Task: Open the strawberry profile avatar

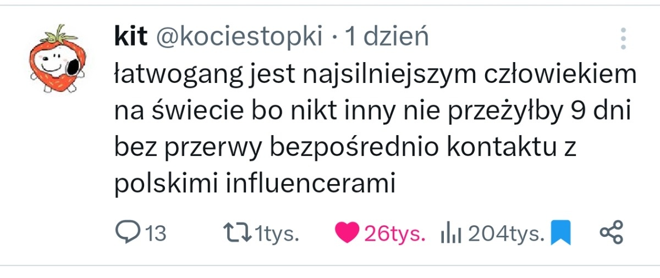Action: click(x=54, y=58)
